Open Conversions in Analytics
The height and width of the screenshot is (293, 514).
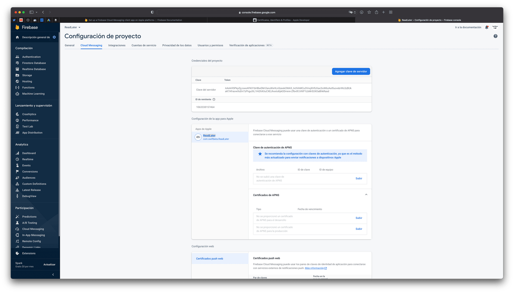point(30,172)
